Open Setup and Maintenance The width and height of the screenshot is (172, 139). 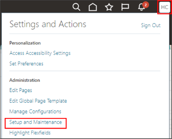[35, 122]
